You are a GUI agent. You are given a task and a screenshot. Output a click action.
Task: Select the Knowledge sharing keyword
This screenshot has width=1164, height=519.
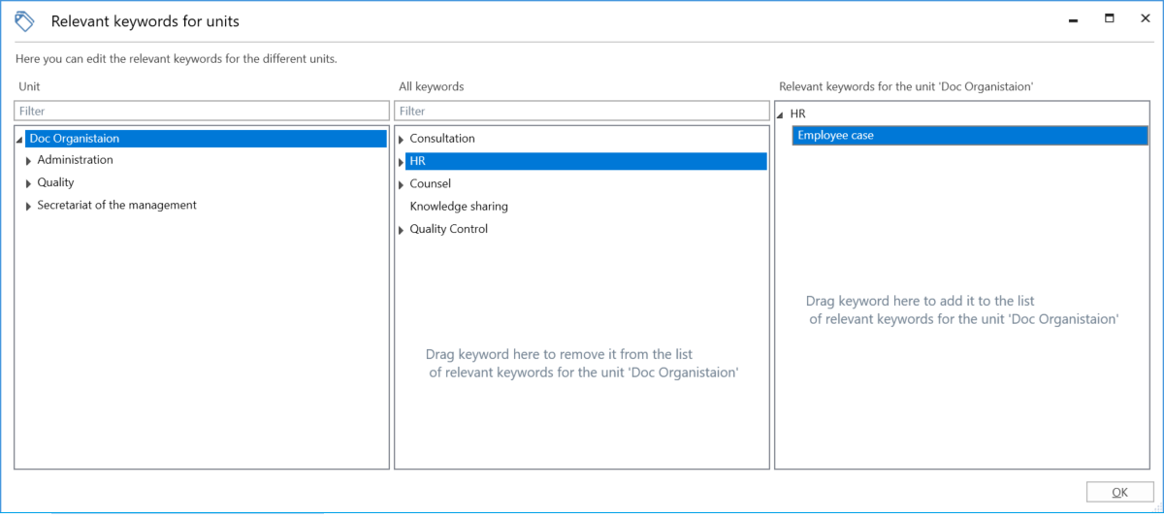tap(459, 207)
